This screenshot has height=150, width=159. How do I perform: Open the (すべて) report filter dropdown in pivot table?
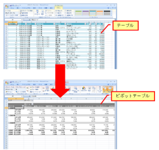[x=32, y=100]
